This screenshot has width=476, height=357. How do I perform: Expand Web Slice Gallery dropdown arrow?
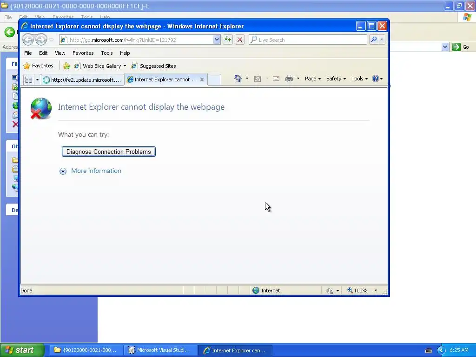click(125, 66)
